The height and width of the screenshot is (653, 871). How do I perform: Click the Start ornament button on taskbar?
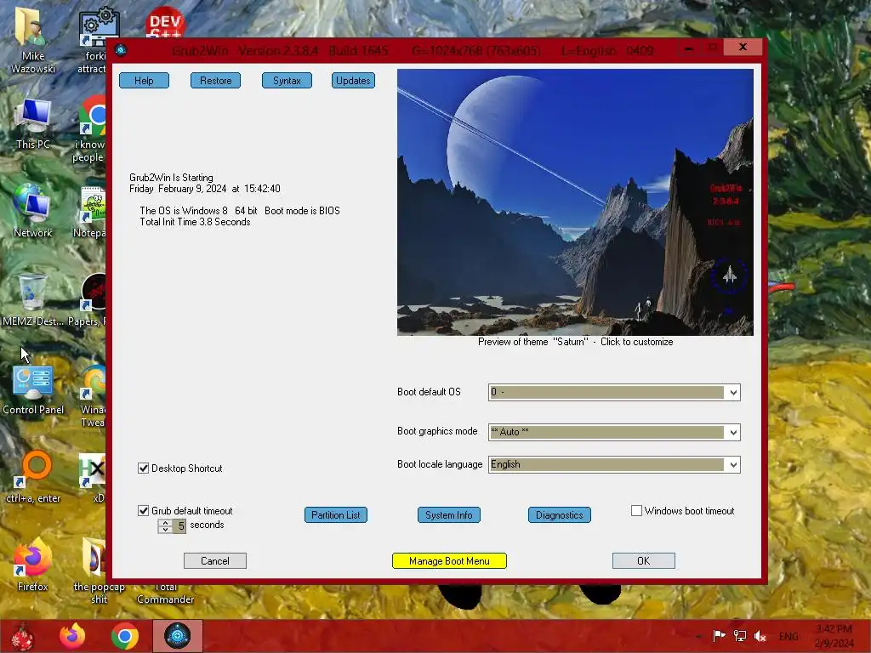click(x=22, y=636)
